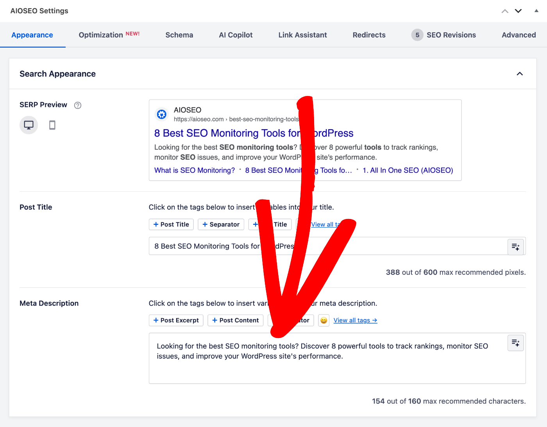This screenshot has height=427, width=547.
Task: Collapse the Search Appearance section
Action: pos(520,74)
